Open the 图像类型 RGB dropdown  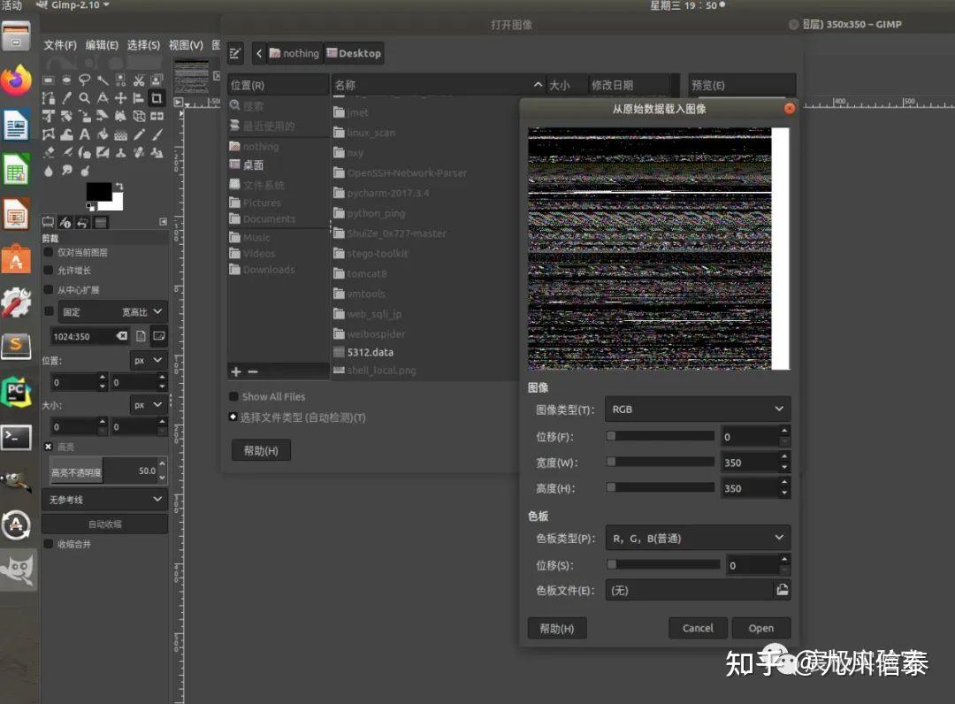[x=698, y=409]
